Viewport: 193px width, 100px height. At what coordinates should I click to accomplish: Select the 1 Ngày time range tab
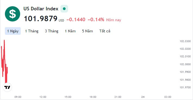pos(13,31)
